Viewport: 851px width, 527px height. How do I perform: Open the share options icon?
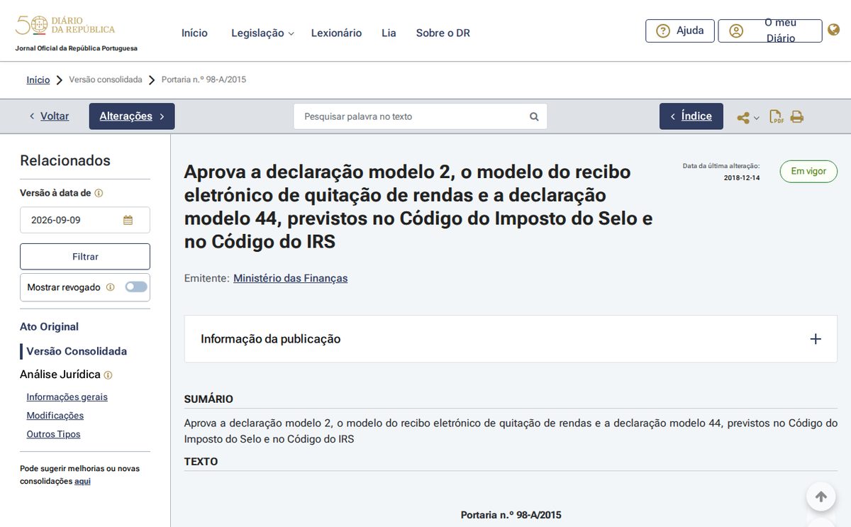click(x=743, y=118)
